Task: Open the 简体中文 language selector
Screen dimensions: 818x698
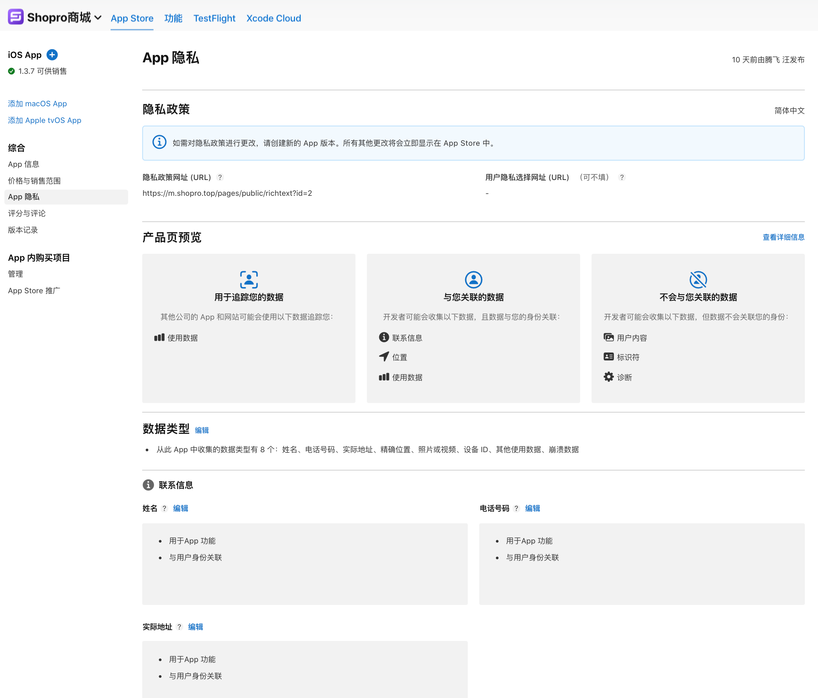Action: tap(789, 111)
